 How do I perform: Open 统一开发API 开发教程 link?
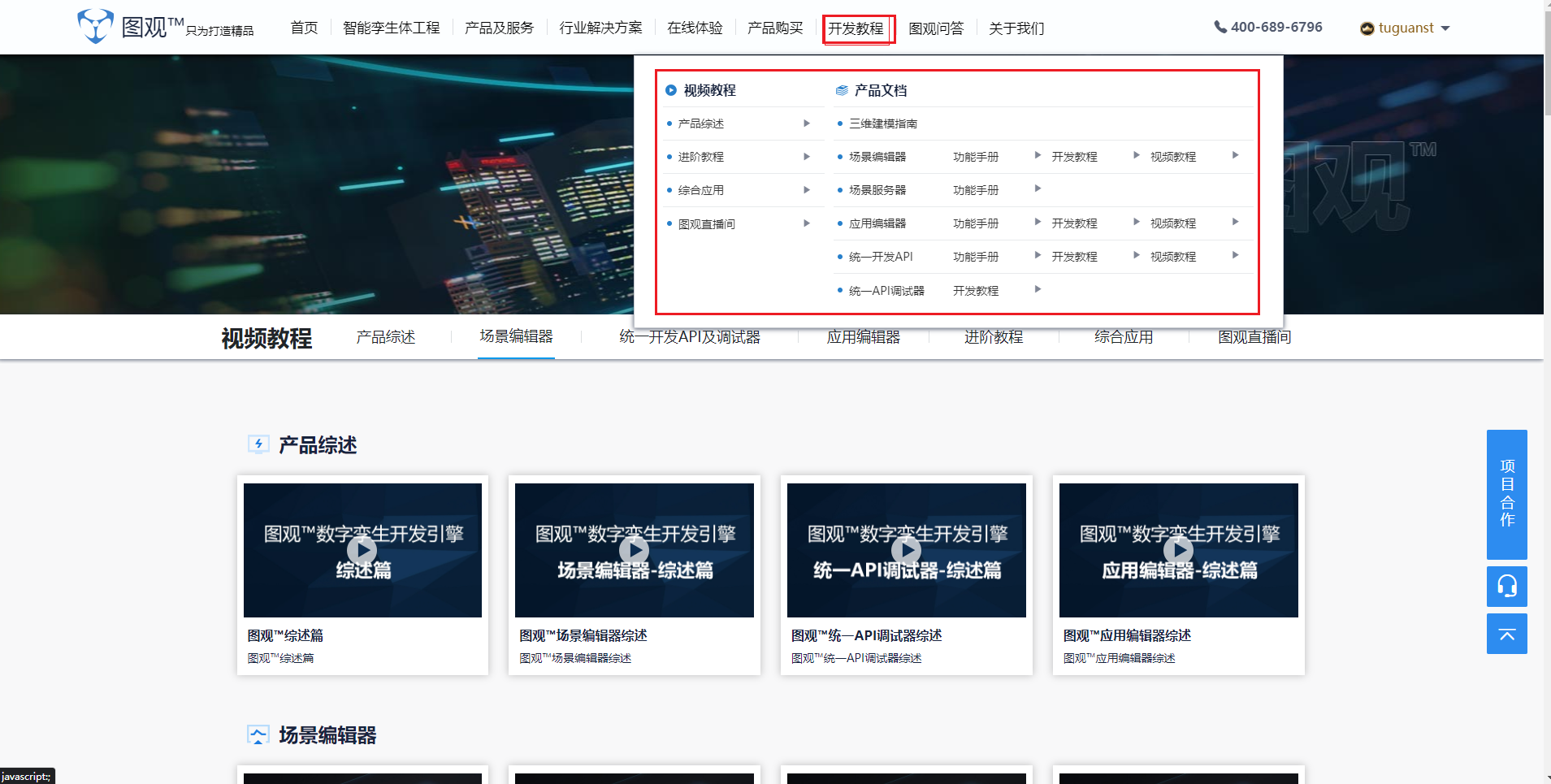[1075, 257]
